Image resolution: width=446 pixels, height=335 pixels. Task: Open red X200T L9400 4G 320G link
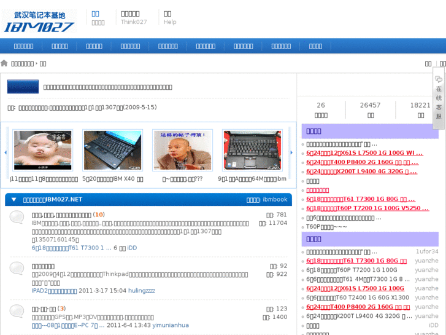pyautogui.click(x=361, y=171)
